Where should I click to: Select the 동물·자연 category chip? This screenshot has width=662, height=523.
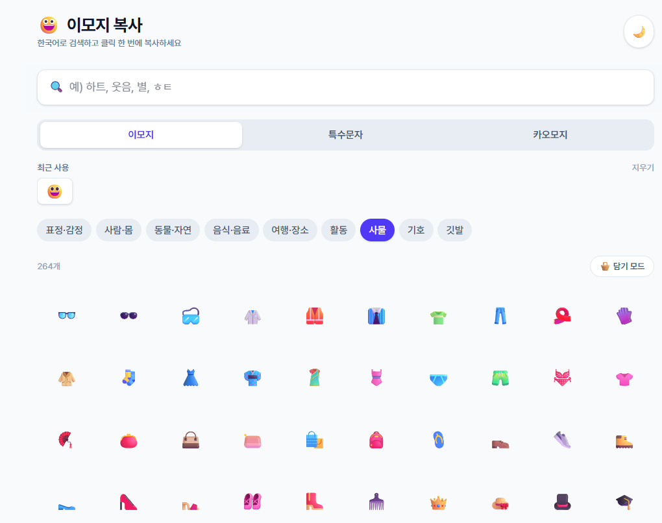pyautogui.click(x=173, y=230)
